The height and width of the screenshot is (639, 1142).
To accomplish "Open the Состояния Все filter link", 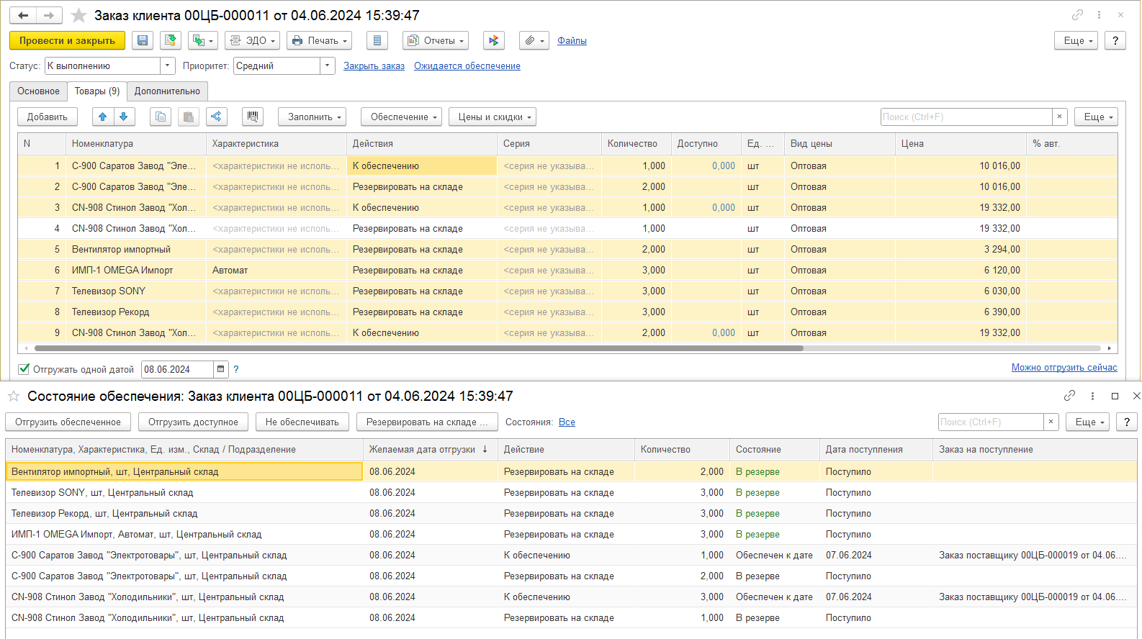I will (567, 422).
